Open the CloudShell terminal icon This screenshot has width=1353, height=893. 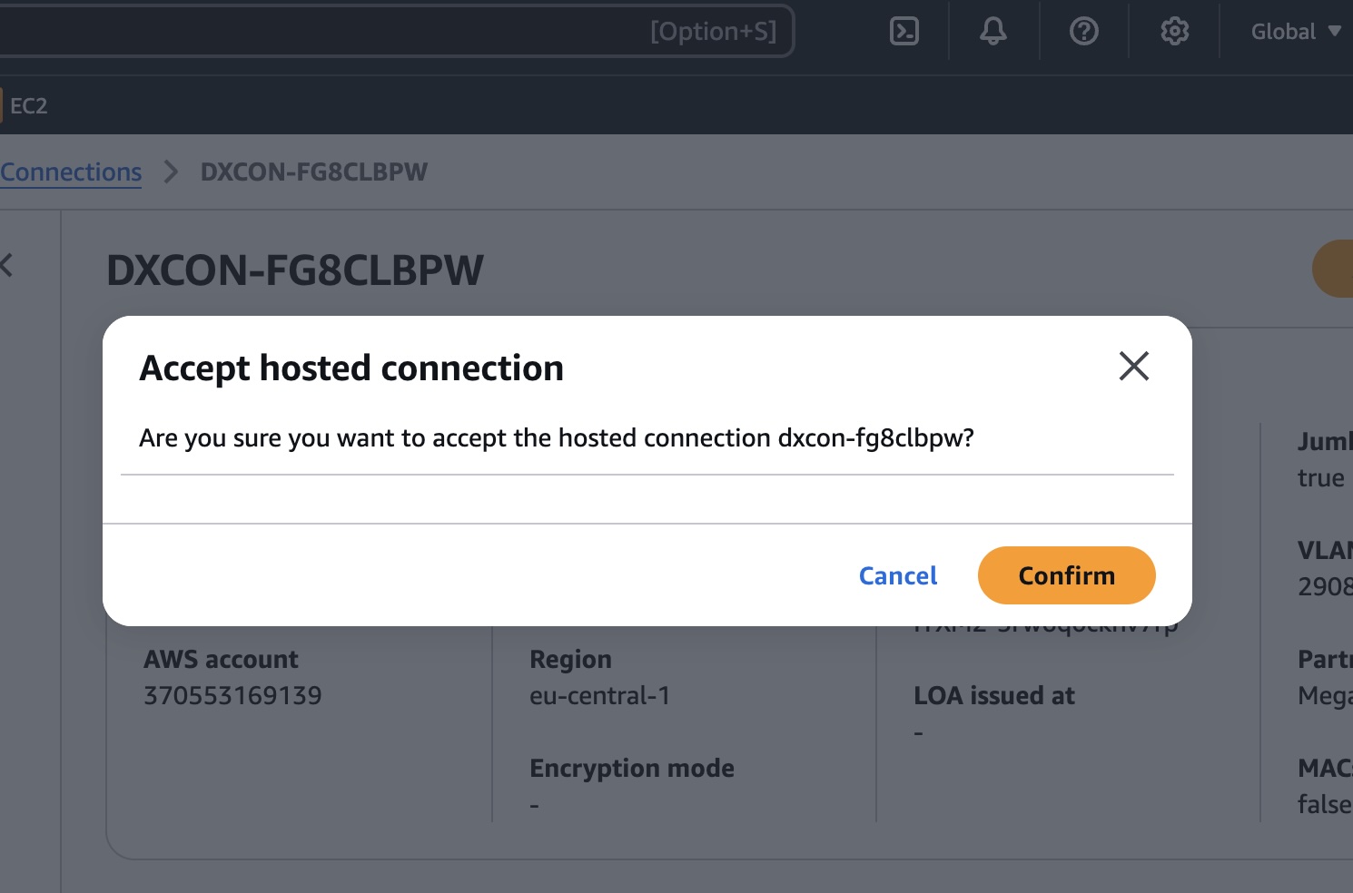pos(904,32)
